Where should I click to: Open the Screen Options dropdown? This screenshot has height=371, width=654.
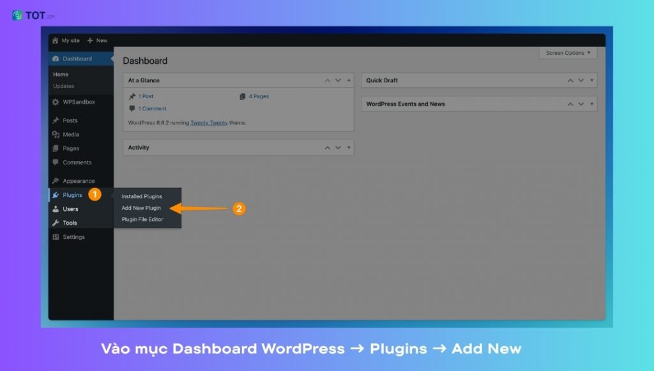[567, 53]
